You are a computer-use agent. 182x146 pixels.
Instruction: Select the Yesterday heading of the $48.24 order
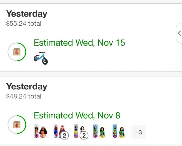(x=27, y=87)
